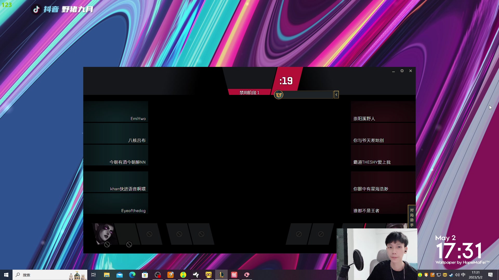Image resolution: width=499 pixels, height=280 pixels.
Task: Open the 对局助手 side tab
Action: (412, 217)
